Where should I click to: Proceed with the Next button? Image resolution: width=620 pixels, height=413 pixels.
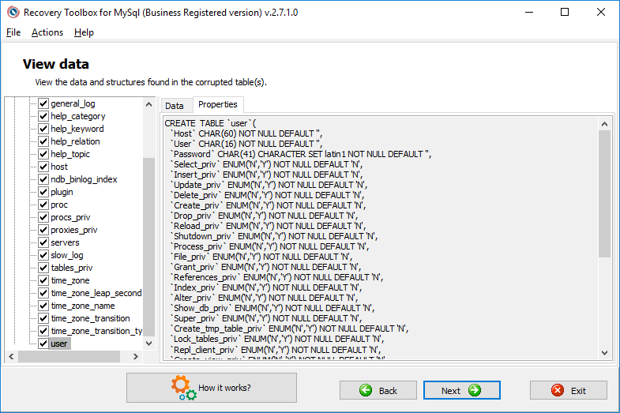point(462,390)
